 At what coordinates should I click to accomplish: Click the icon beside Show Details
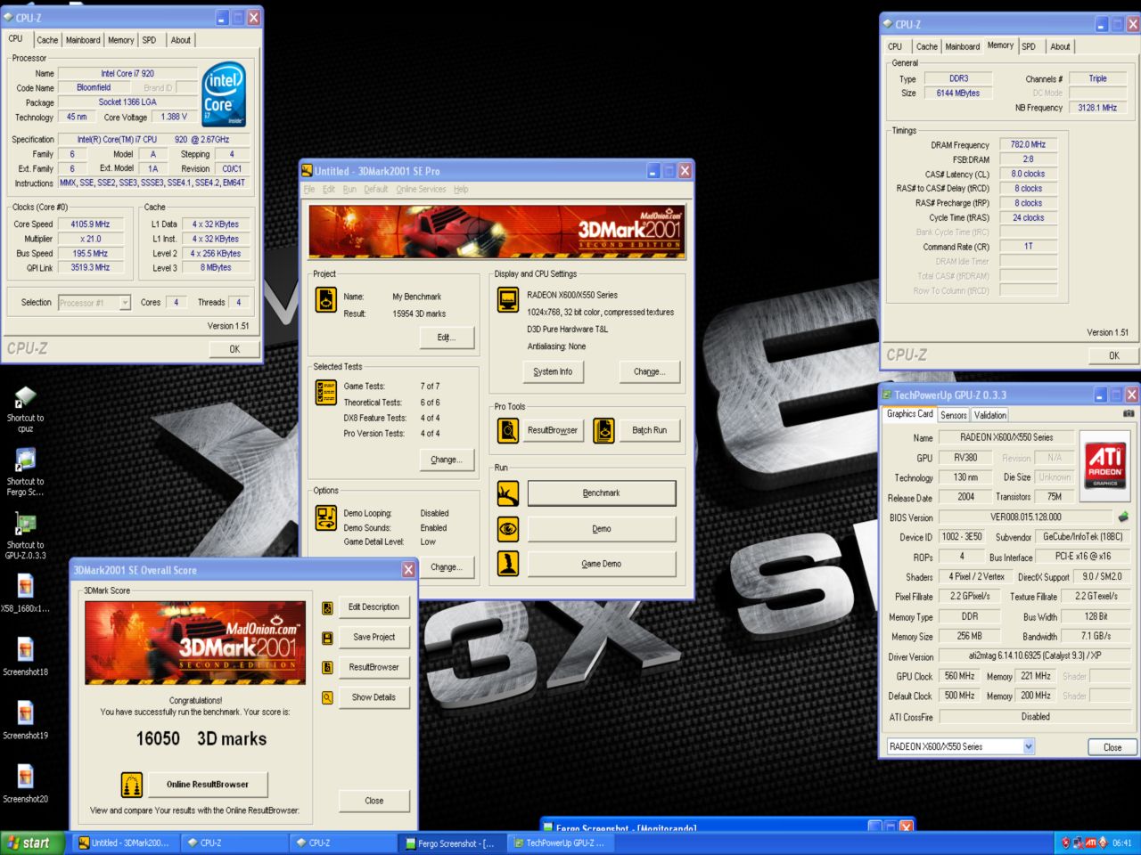[x=327, y=697]
